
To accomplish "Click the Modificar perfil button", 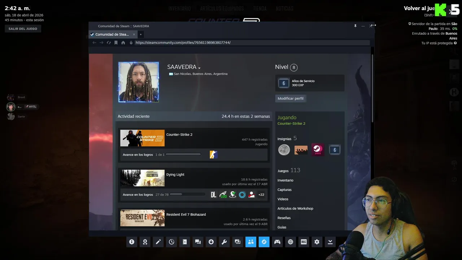I will coord(291,98).
